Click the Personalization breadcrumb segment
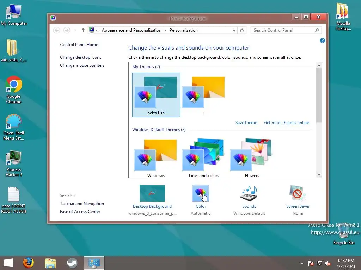Image resolution: width=361 pixels, height=270 pixels. tap(183, 30)
